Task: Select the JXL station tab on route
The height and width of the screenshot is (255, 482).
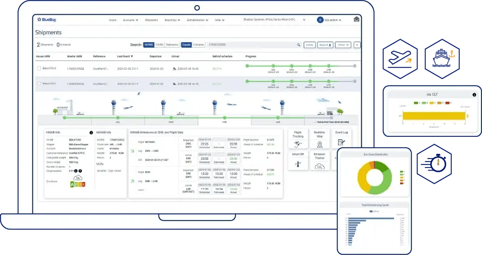Action: pyautogui.click(x=117, y=121)
